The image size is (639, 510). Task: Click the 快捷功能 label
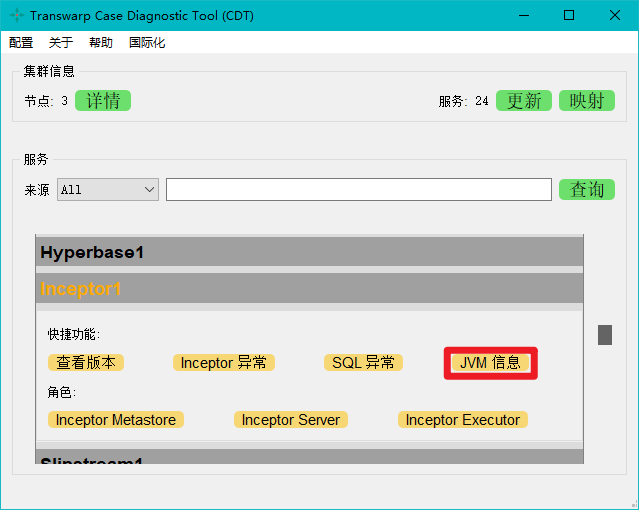[74, 334]
